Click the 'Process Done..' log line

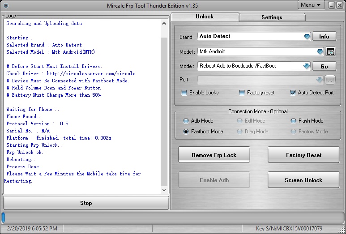pos(25,166)
